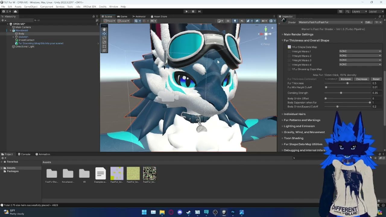Click the Decrease calibration button
The width and height of the screenshot is (386, 217).
pos(362,79)
